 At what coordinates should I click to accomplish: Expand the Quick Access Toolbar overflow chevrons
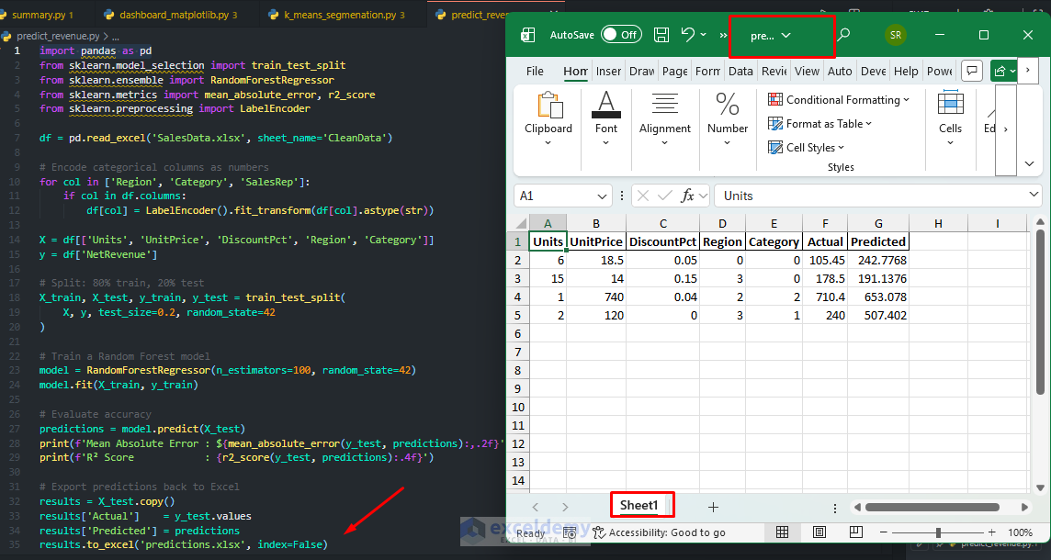pos(724,35)
